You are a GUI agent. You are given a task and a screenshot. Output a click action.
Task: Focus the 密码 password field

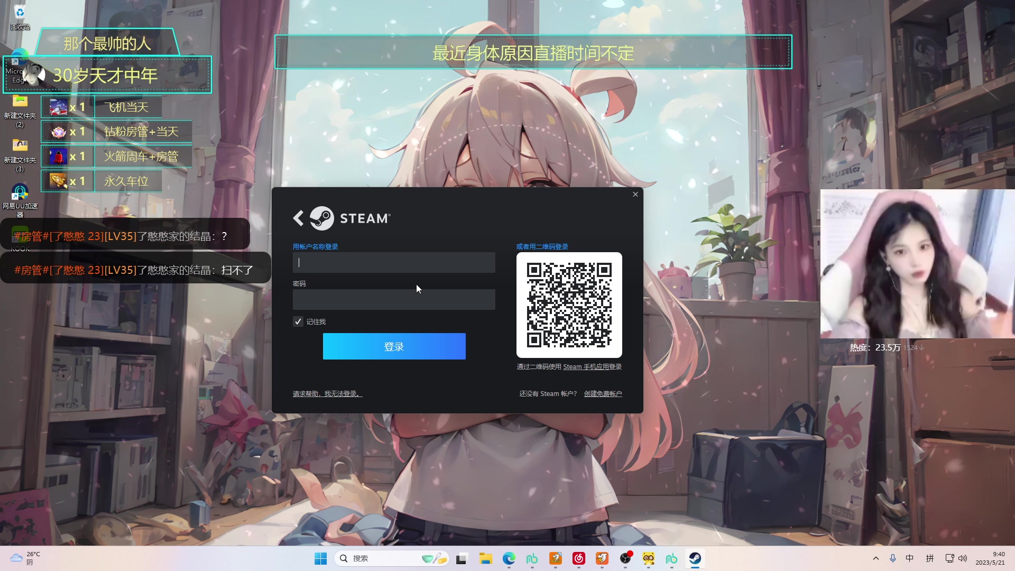pos(394,299)
